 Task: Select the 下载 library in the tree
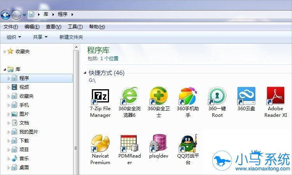coord(20,141)
